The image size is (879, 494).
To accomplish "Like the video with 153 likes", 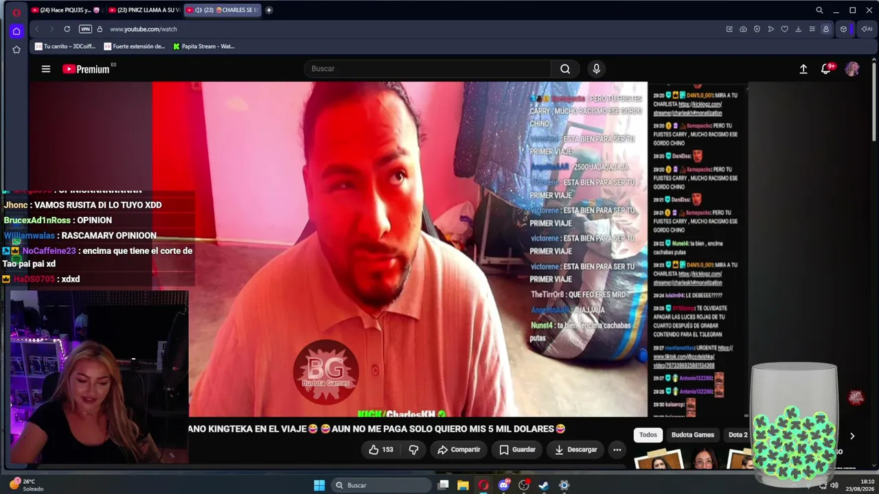I will click(381, 449).
